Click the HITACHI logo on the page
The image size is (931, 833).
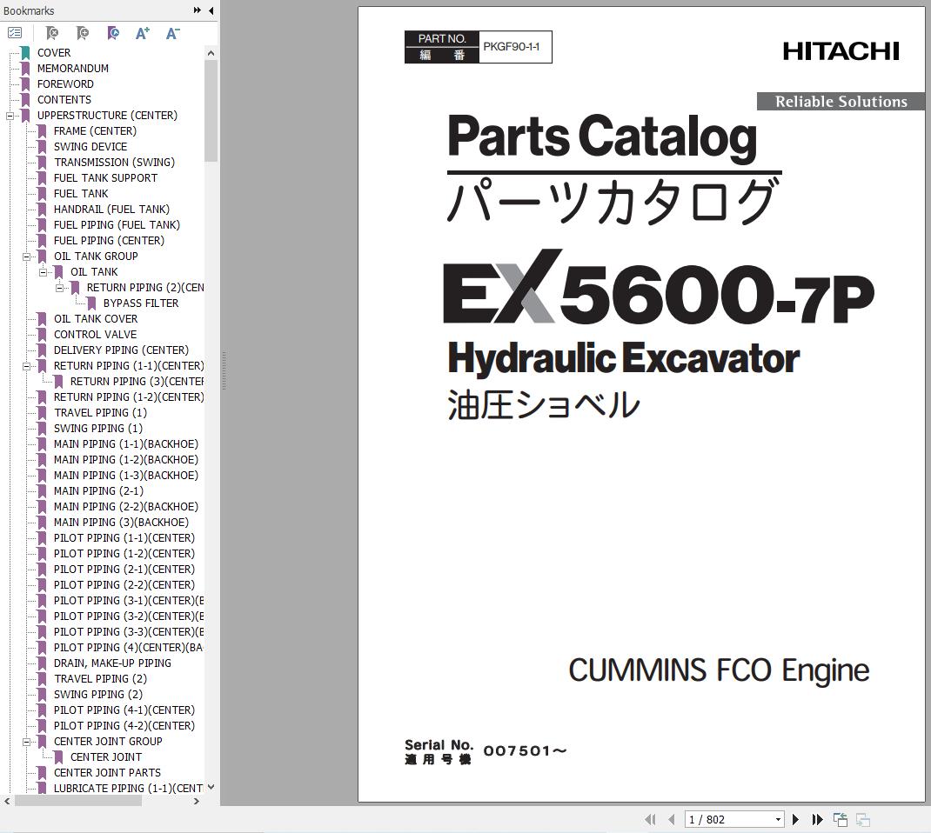click(841, 51)
